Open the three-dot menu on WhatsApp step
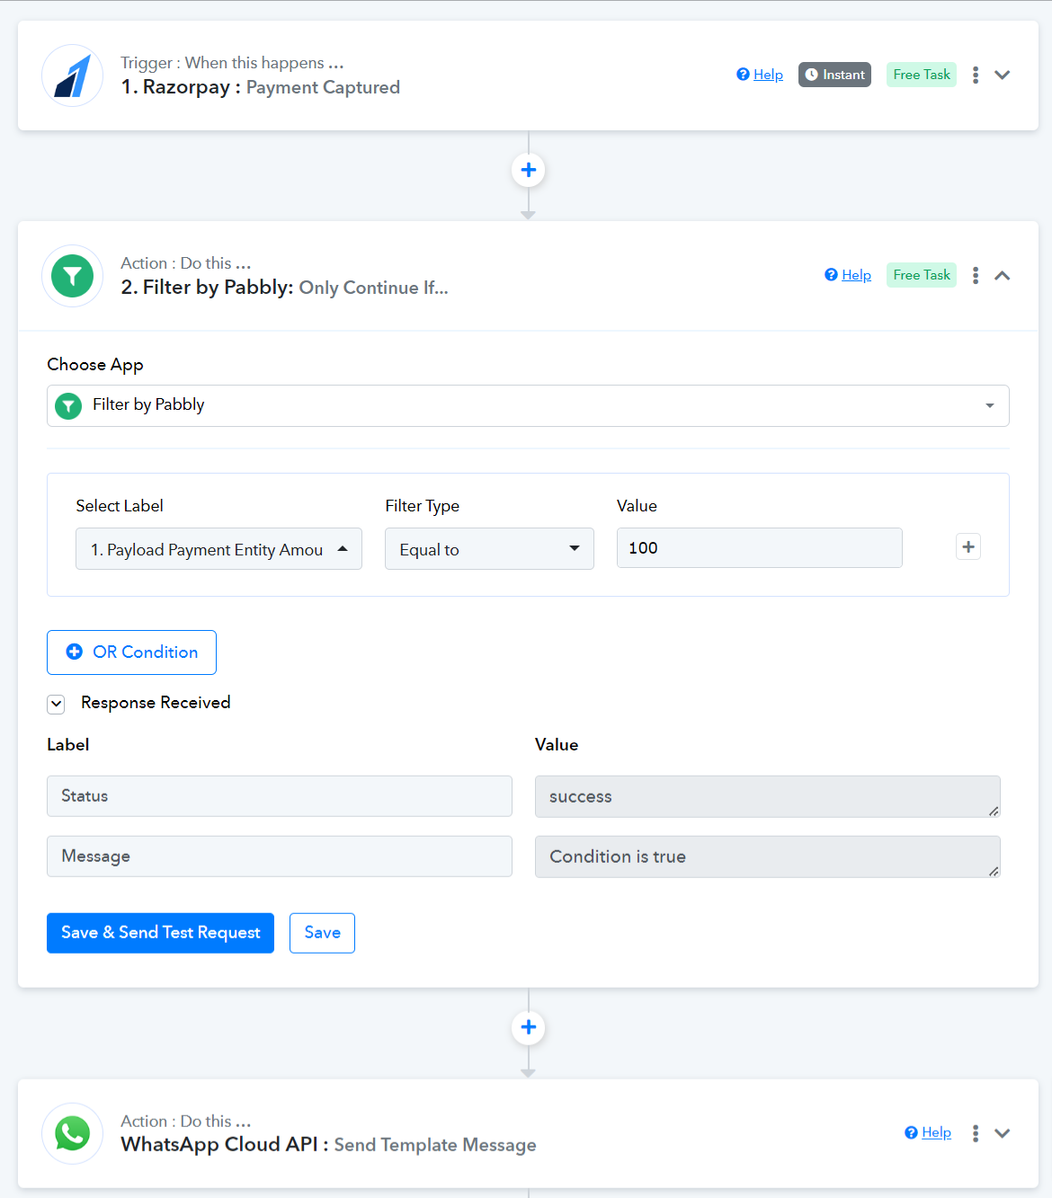The width and height of the screenshot is (1052, 1198). click(x=976, y=1133)
